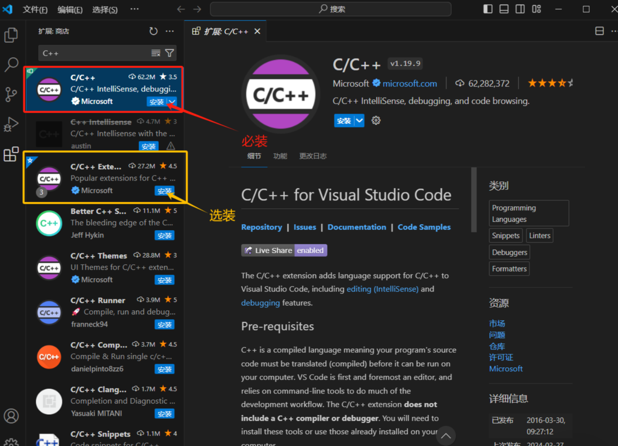Viewport: 618px width, 446px height.
Task: Expand the install dropdown on the C/C++ listing
Action: point(172,101)
